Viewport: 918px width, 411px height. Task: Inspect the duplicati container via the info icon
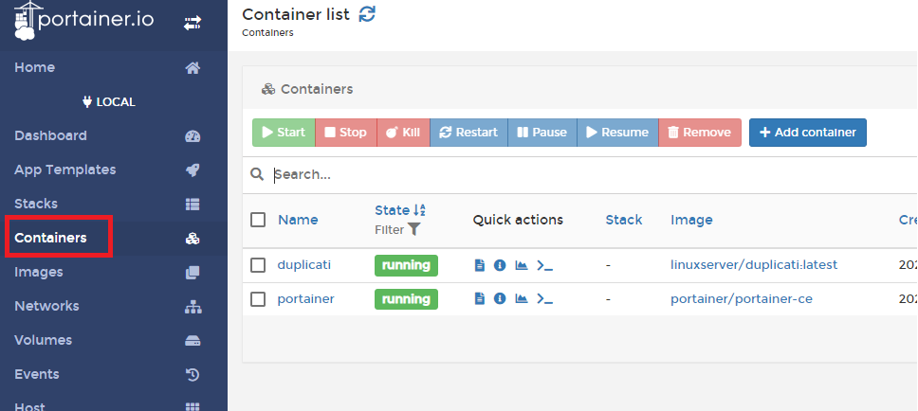pos(500,265)
